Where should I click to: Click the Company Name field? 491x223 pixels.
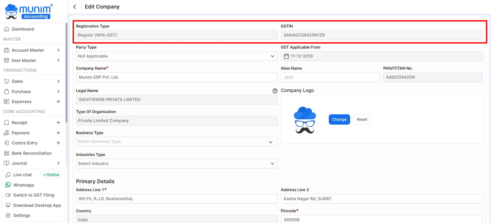177,77
